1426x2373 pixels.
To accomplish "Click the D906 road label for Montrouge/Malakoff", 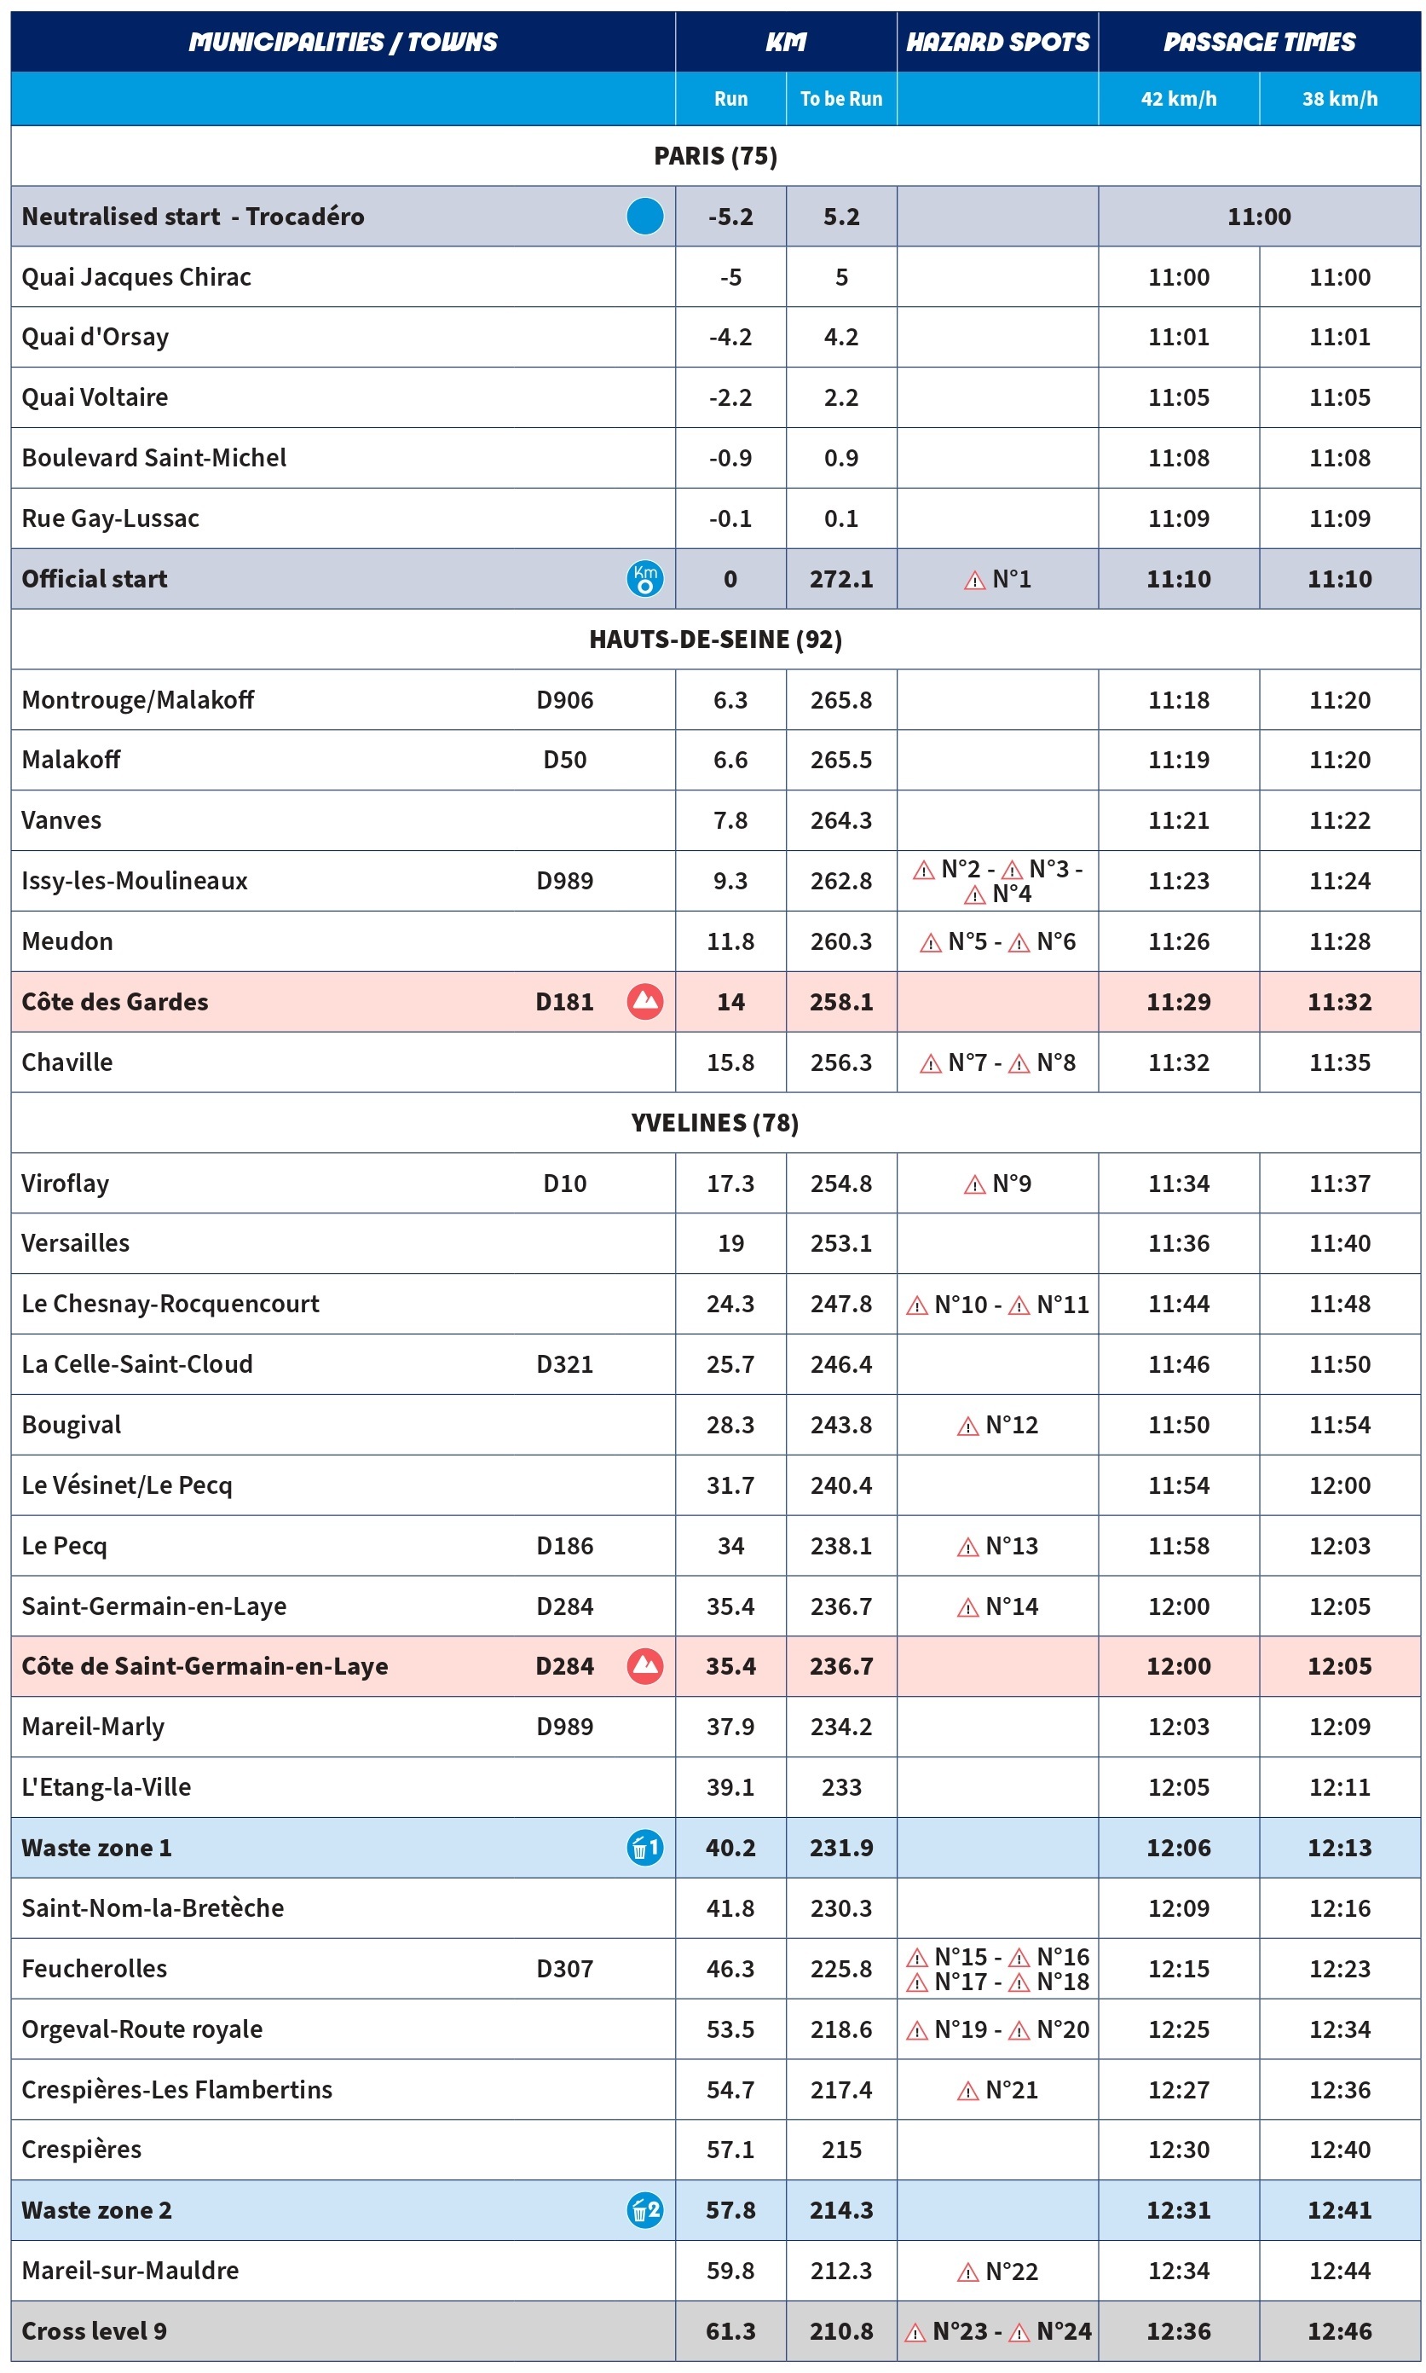I will (x=564, y=700).
